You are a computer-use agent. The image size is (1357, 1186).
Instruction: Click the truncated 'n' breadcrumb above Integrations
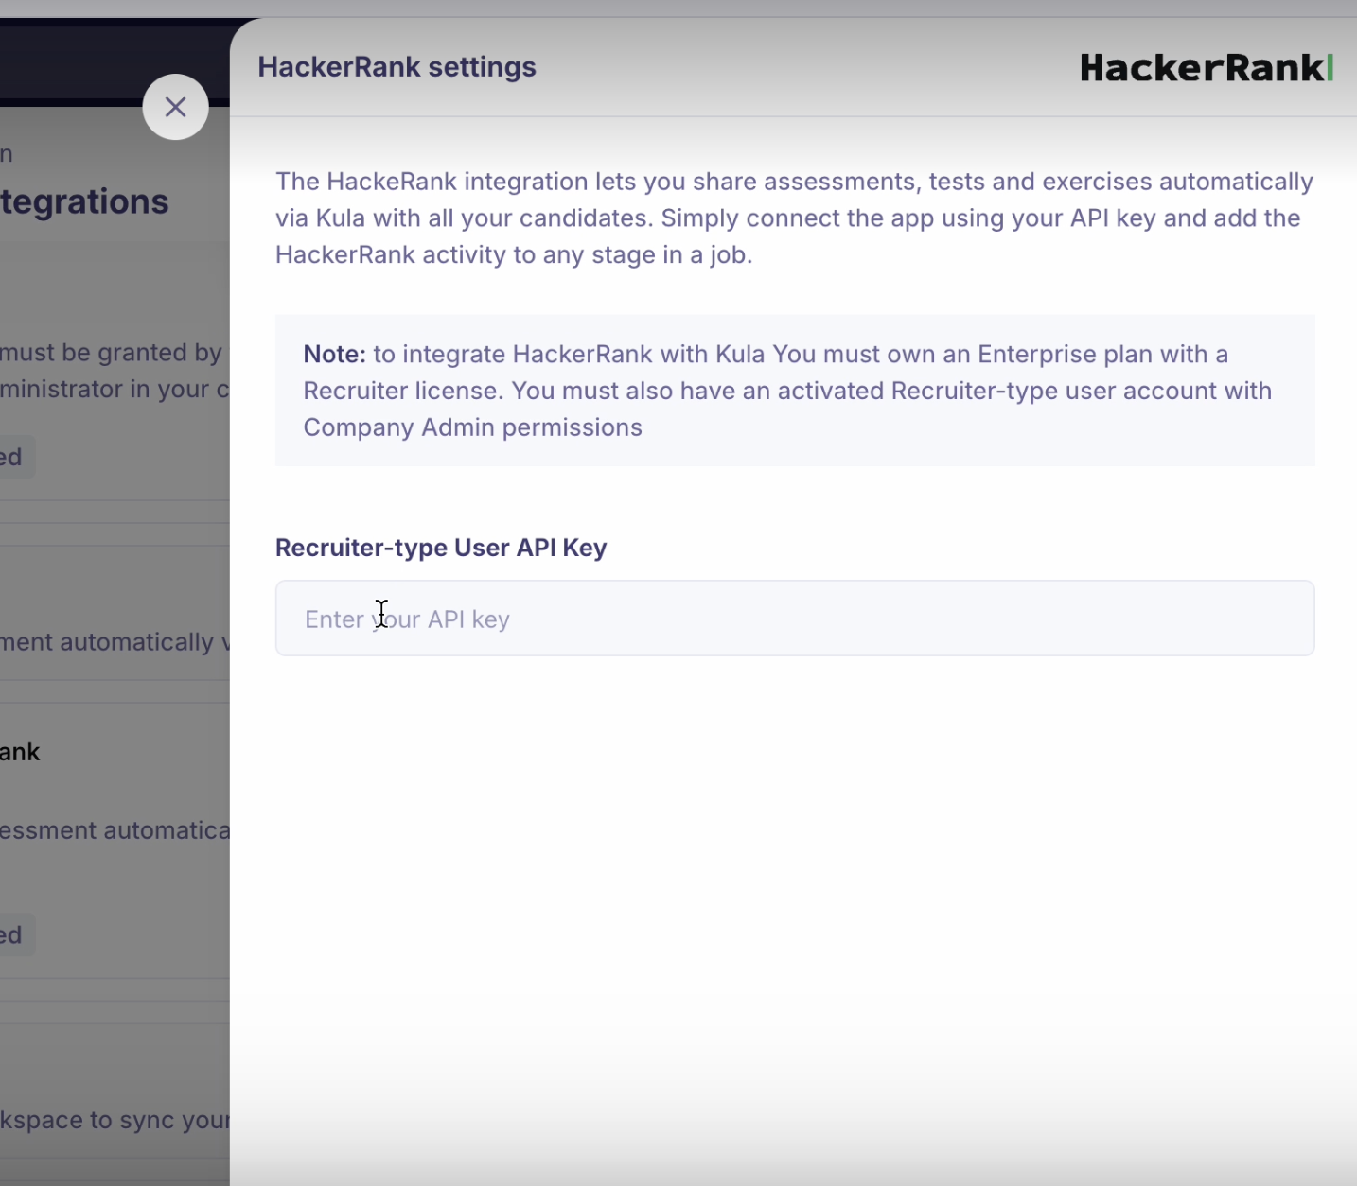tap(7, 154)
